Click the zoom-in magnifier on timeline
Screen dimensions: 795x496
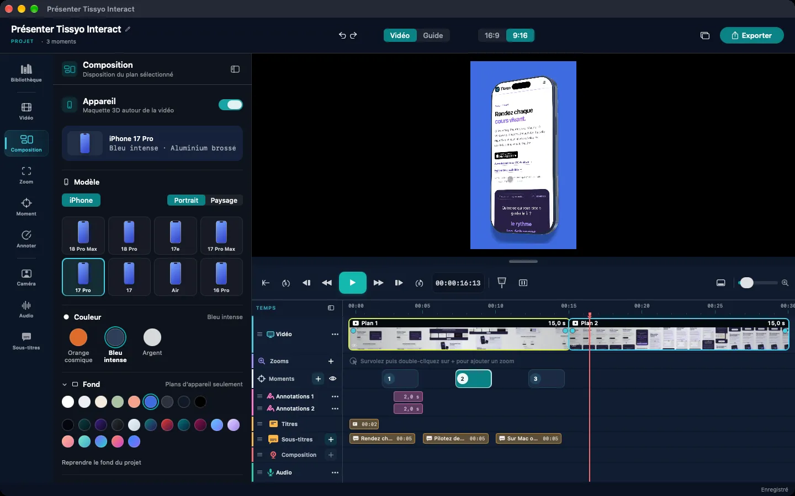[x=785, y=283]
